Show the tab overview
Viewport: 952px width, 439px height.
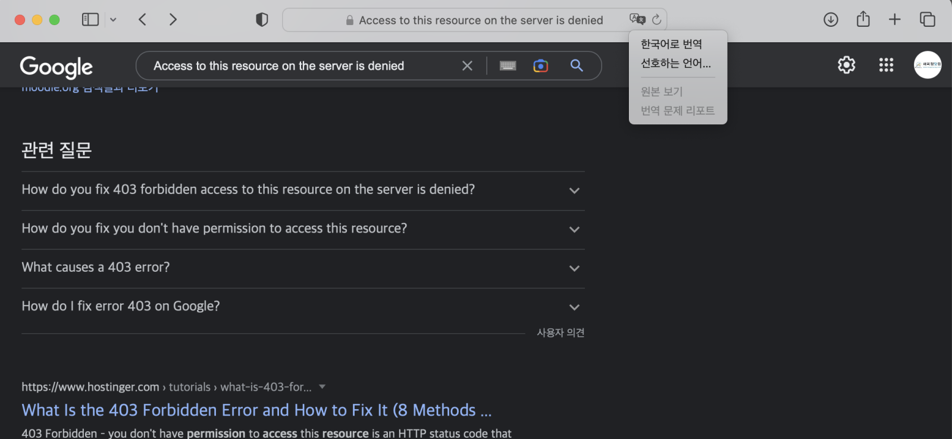(927, 20)
